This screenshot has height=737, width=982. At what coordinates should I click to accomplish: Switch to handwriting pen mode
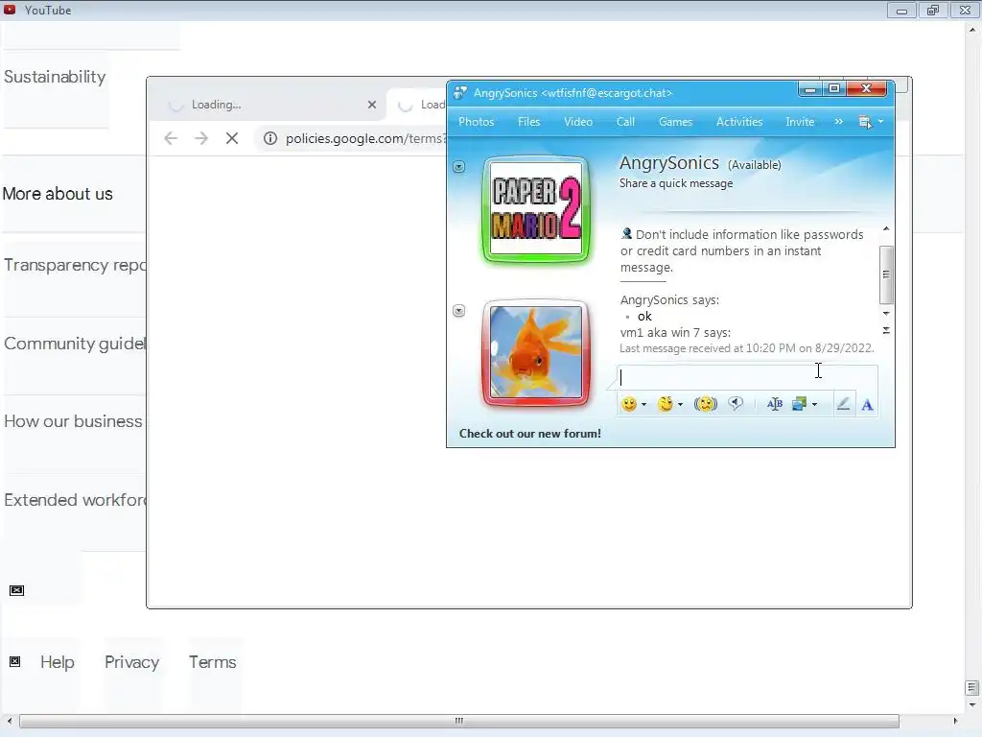click(x=843, y=404)
